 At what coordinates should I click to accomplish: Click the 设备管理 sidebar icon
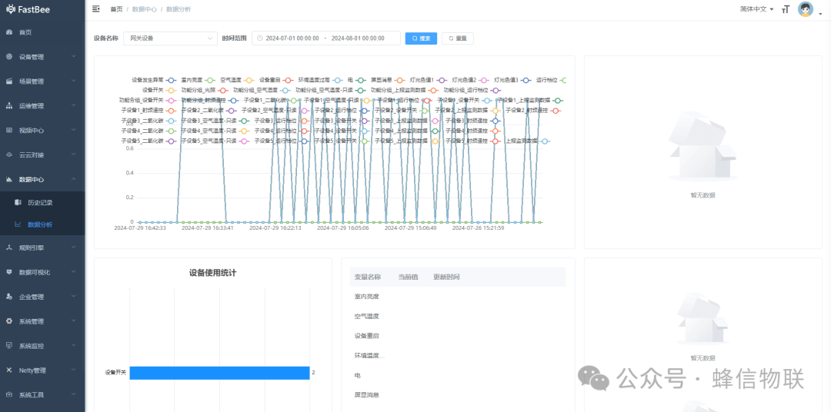click(x=9, y=57)
